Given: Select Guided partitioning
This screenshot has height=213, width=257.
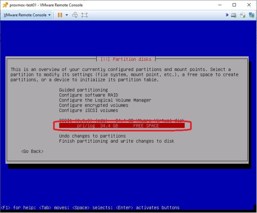Looking at the screenshot, I should [x=84, y=90].
